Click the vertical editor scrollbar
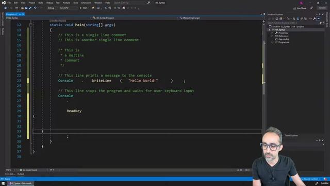The width and height of the screenshot is (330, 186). pos(263,68)
